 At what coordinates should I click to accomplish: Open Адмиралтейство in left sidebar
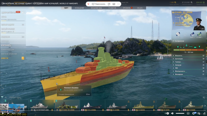(x=8, y=12)
